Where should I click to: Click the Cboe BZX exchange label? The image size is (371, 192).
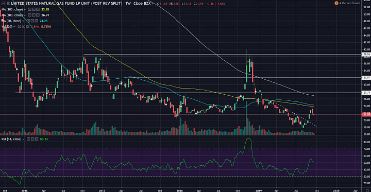tap(142, 3)
